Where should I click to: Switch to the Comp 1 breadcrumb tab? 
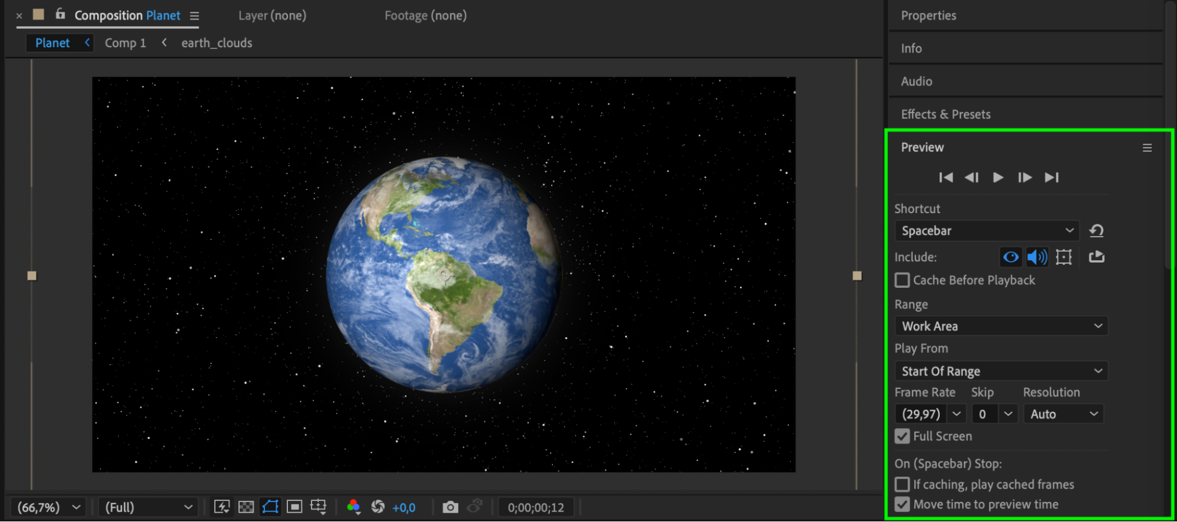pyautogui.click(x=125, y=43)
